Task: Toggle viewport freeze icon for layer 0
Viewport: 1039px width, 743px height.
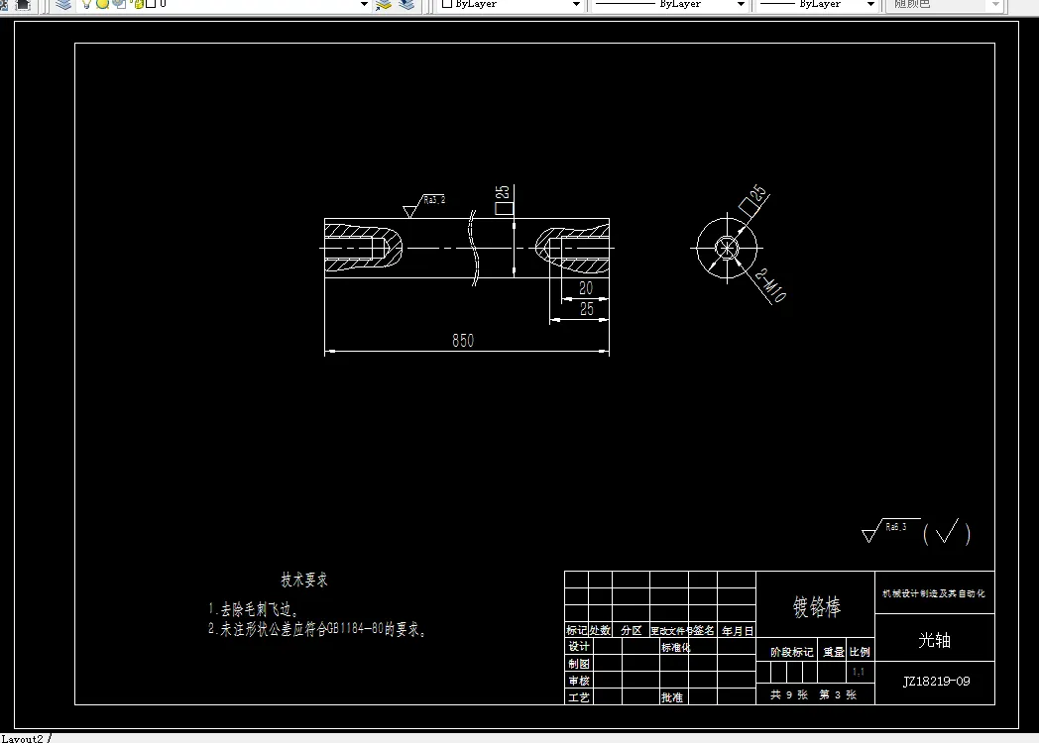Action: (119, 4)
